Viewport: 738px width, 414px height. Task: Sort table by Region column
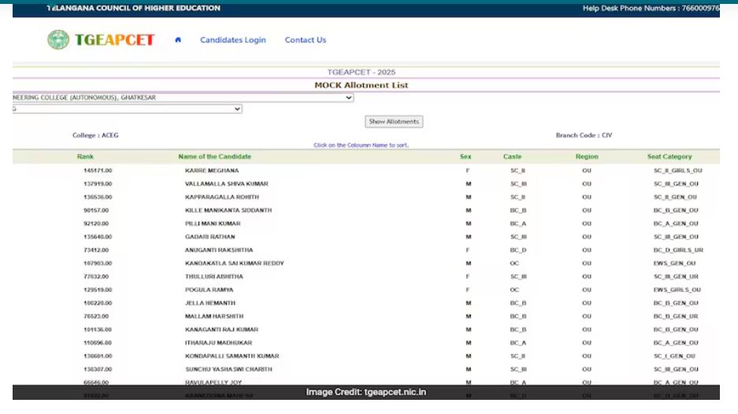coord(587,157)
